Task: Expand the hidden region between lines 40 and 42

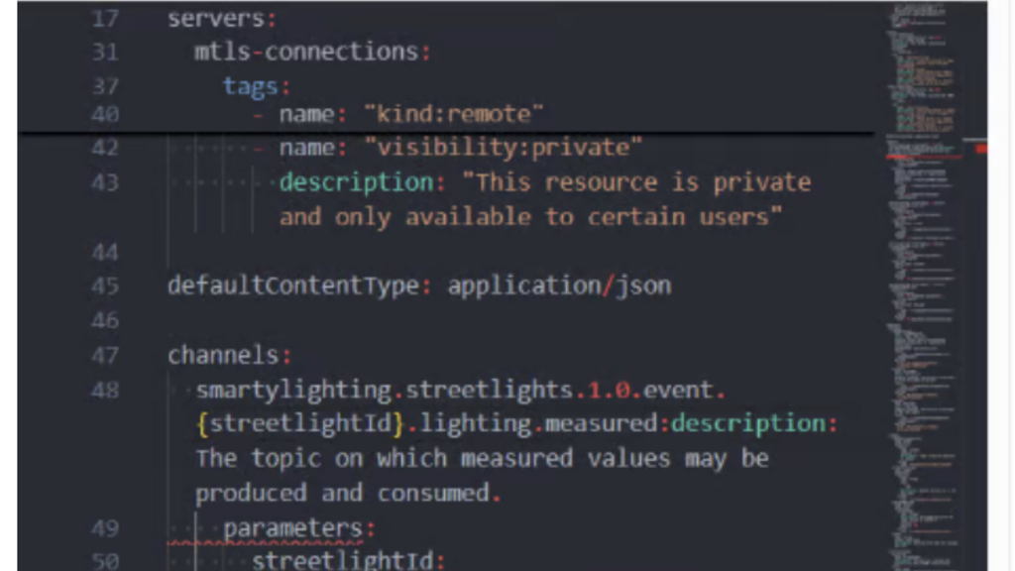Action: tap(446, 131)
